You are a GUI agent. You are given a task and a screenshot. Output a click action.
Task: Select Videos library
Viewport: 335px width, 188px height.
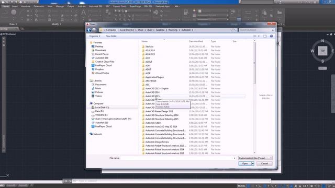[98, 96]
